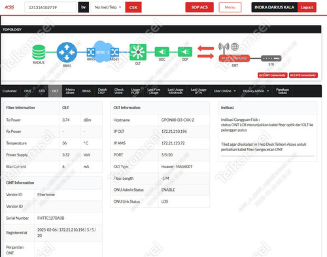Click the globe internet icon above ONT

[x=235, y=46]
